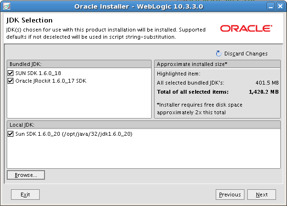Click the JDK Selection heading
The width and height of the screenshot is (287, 206).
point(30,20)
